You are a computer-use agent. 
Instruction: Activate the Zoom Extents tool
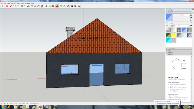(68, 6)
